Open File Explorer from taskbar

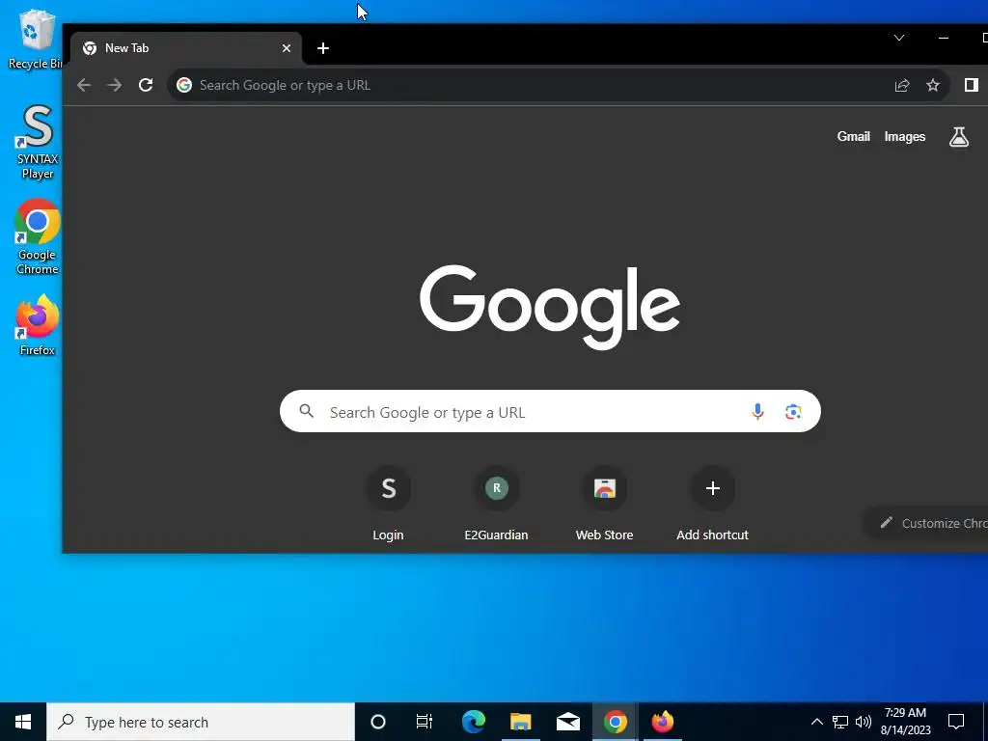click(x=520, y=722)
